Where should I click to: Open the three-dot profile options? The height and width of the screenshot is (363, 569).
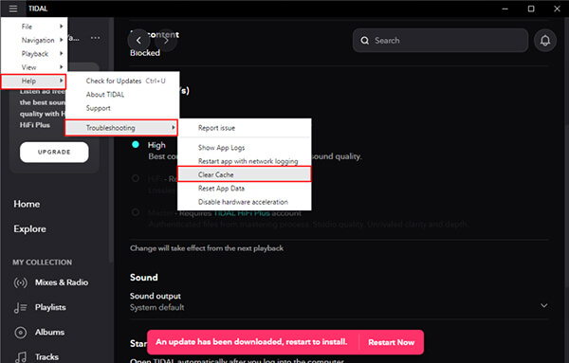coord(96,38)
